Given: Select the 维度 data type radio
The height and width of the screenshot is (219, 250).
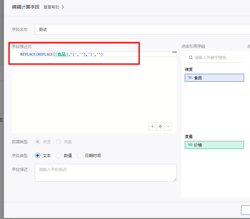Looking at the screenshot, I should point(38,142).
